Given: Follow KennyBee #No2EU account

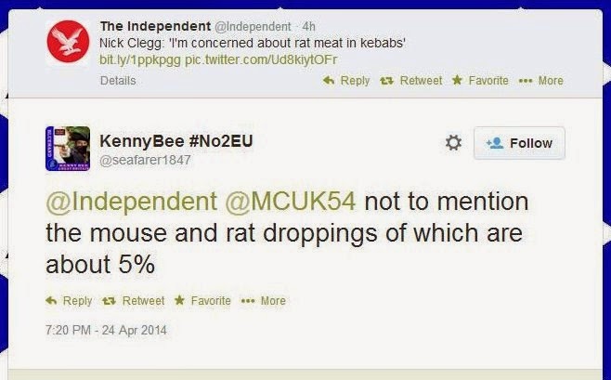Looking at the screenshot, I should tap(519, 143).
